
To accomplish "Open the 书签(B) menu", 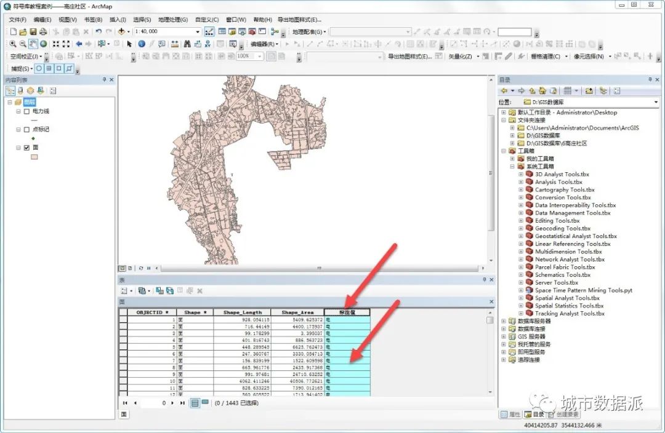I will pyautogui.click(x=93, y=20).
